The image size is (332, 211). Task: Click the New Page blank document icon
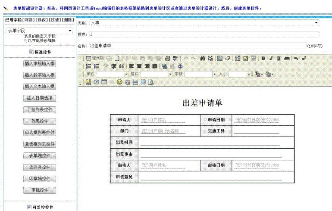(x=117, y=58)
